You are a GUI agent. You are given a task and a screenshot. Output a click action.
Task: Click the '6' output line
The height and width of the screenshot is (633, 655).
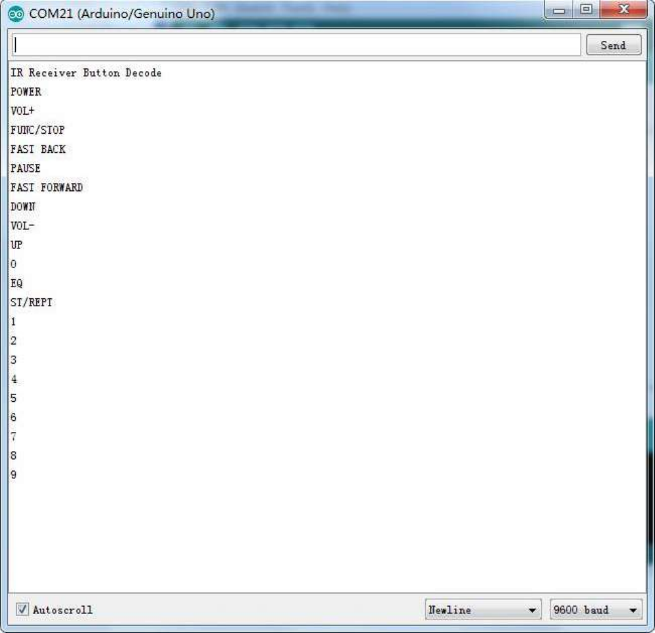pos(13,417)
